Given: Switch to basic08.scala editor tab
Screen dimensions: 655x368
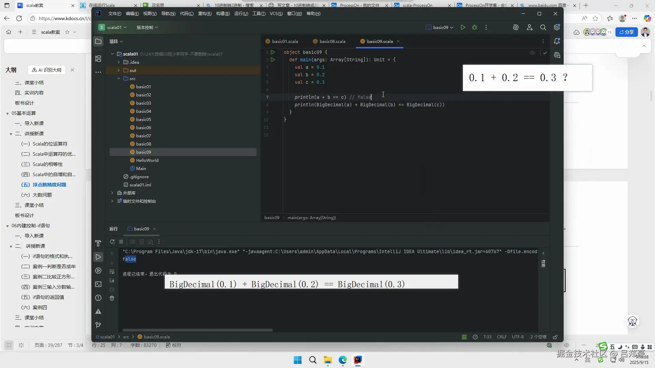Looking at the screenshot, I should (332, 42).
